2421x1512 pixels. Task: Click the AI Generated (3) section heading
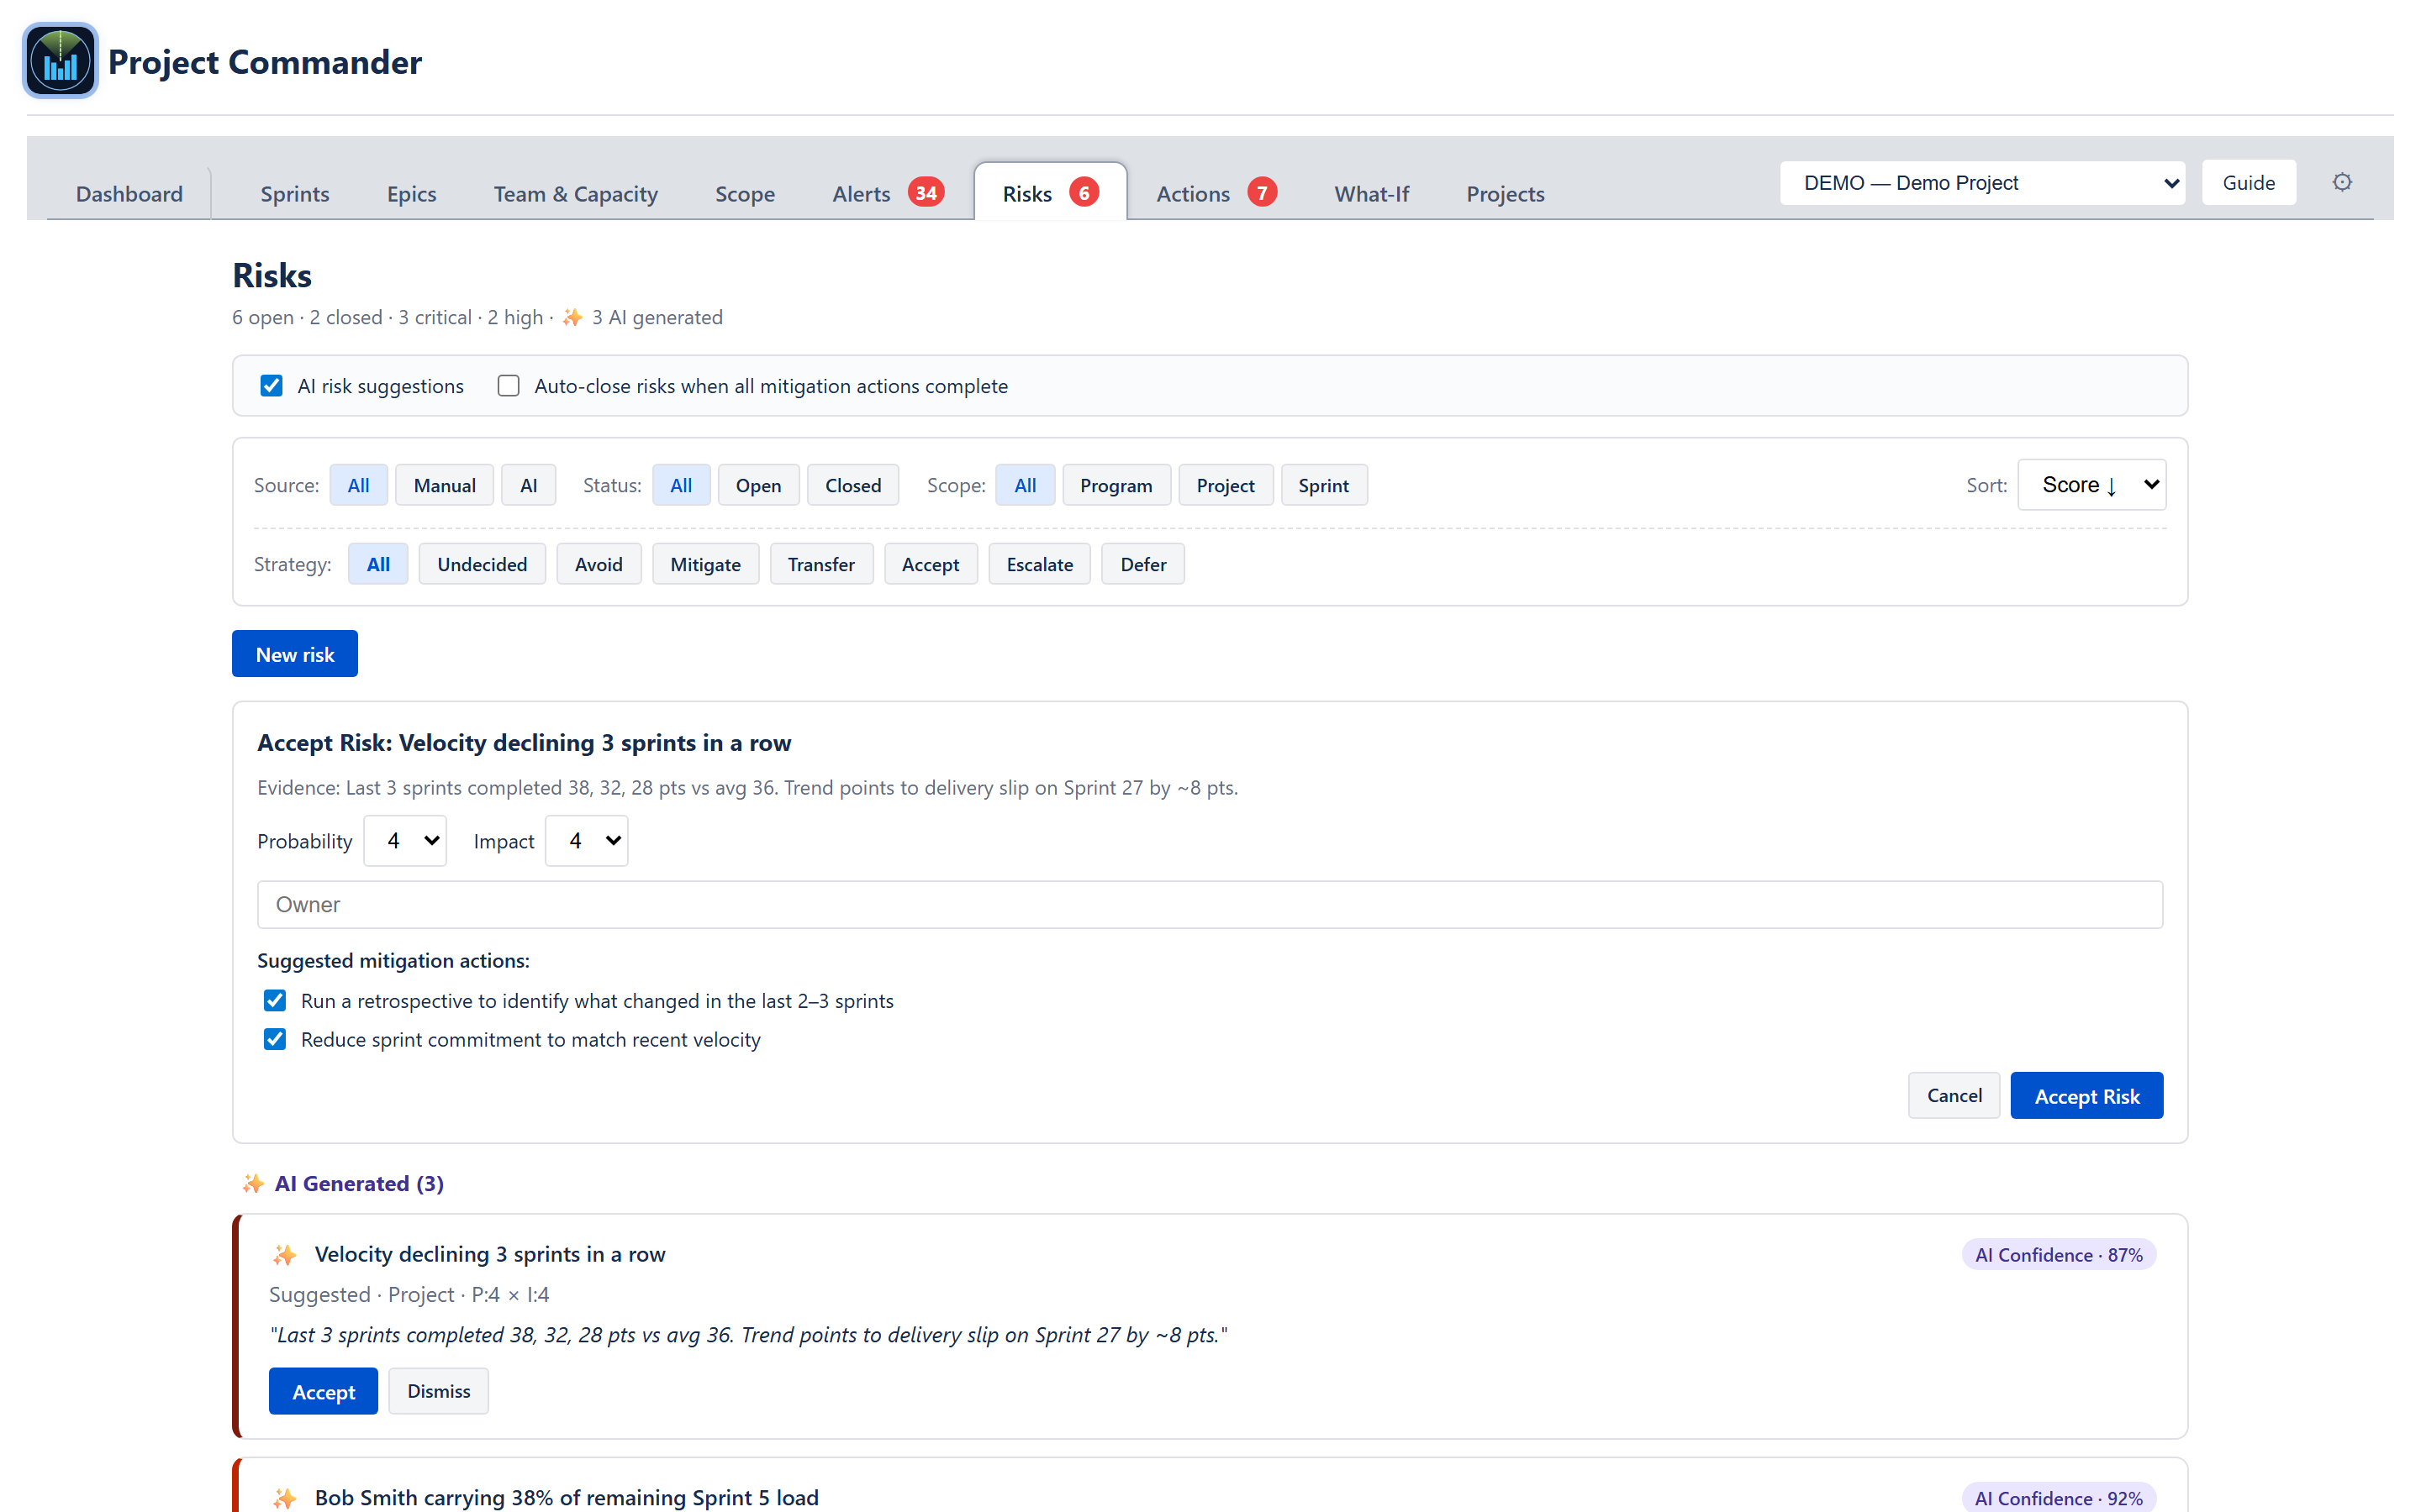(359, 1183)
